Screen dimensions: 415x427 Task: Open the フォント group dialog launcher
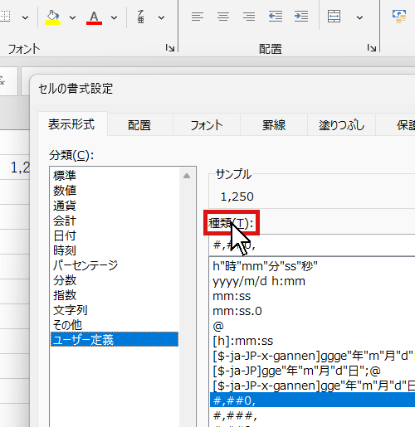[170, 48]
